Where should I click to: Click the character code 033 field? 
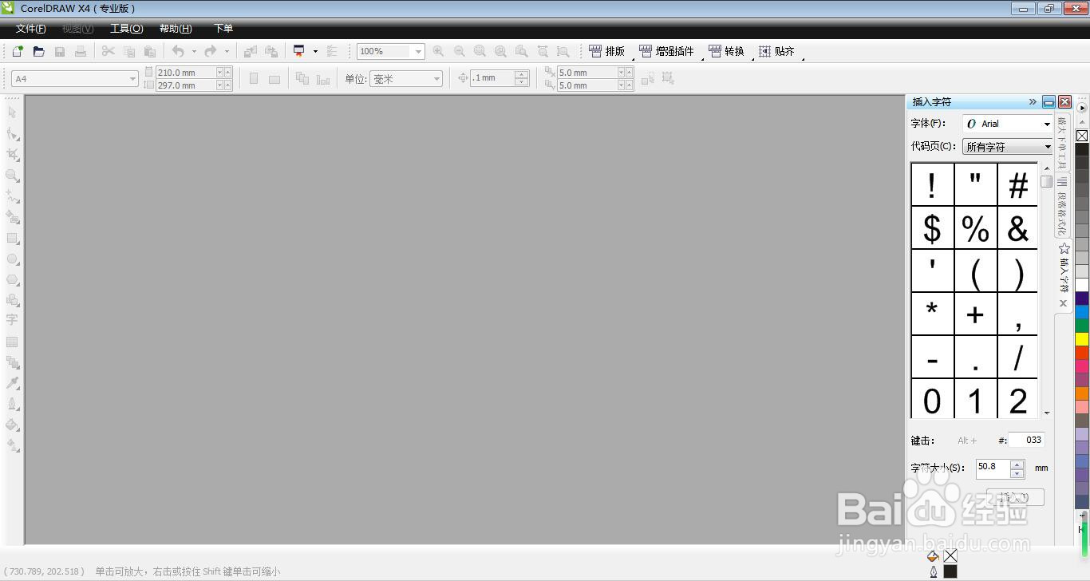pyautogui.click(x=1026, y=440)
